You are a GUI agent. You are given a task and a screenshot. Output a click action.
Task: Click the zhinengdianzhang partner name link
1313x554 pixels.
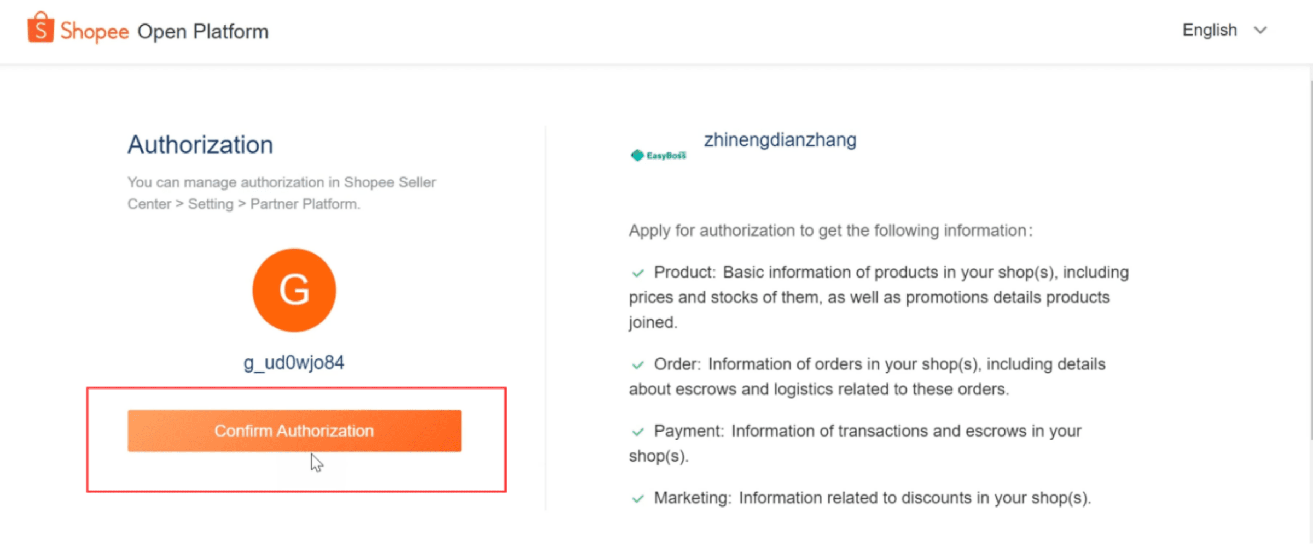click(780, 140)
